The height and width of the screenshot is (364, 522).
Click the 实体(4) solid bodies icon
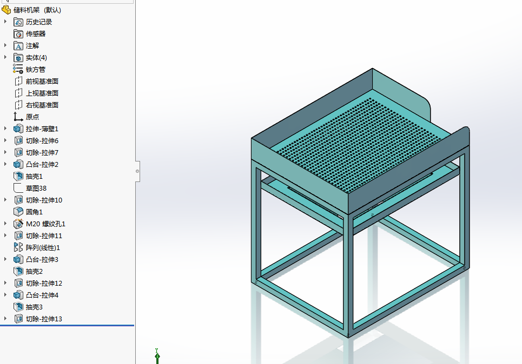pos(18,58)
